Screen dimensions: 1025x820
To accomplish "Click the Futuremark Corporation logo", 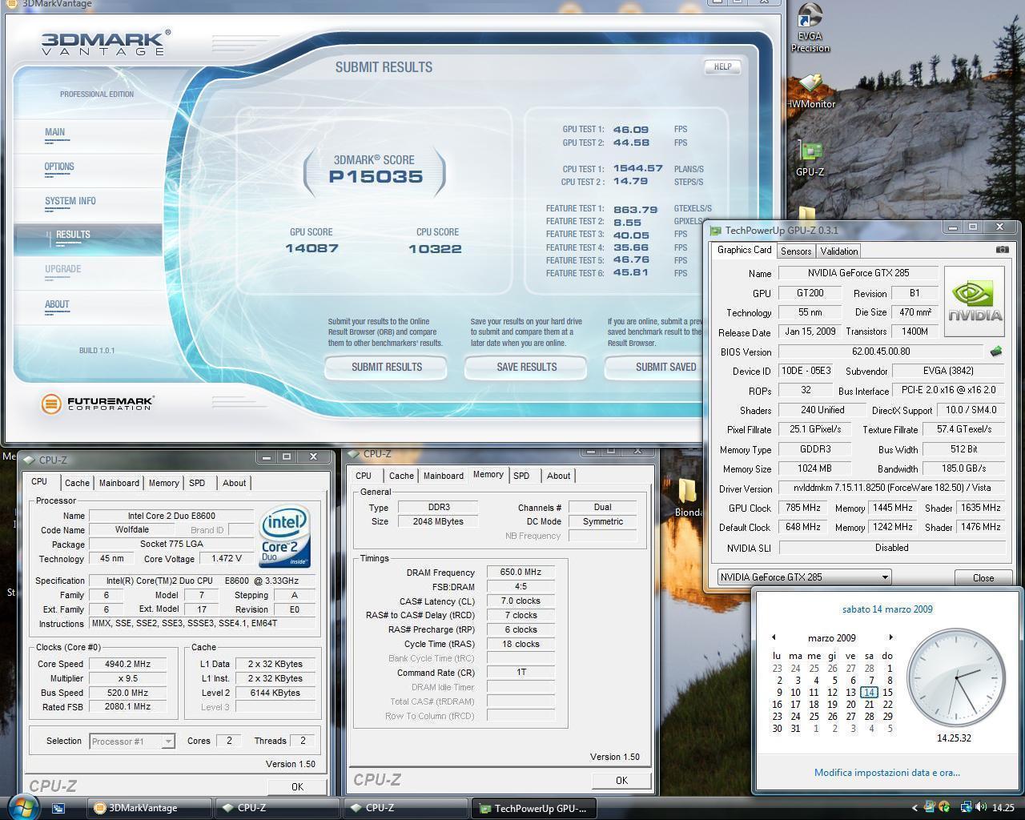I will 98,404.
